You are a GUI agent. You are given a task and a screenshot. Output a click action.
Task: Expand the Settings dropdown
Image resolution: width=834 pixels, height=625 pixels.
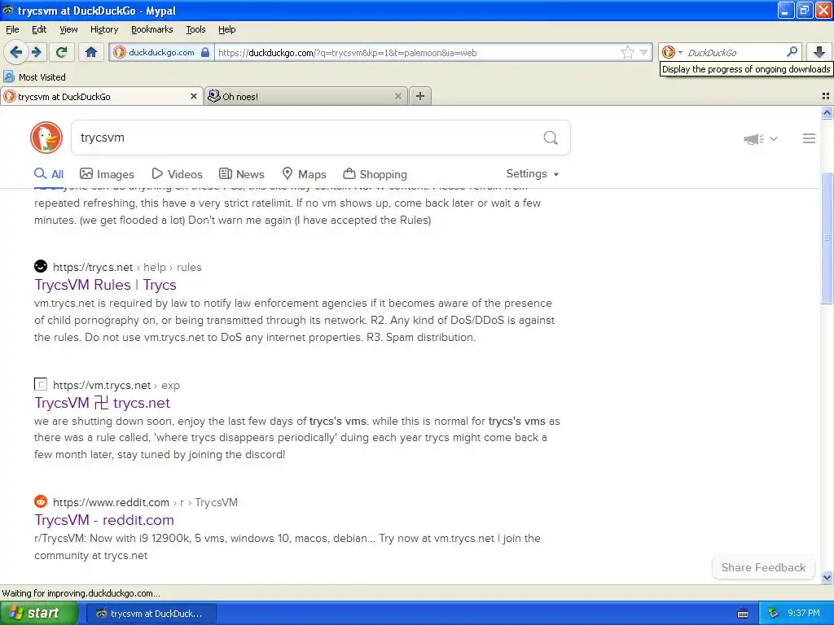click(533, 174)
